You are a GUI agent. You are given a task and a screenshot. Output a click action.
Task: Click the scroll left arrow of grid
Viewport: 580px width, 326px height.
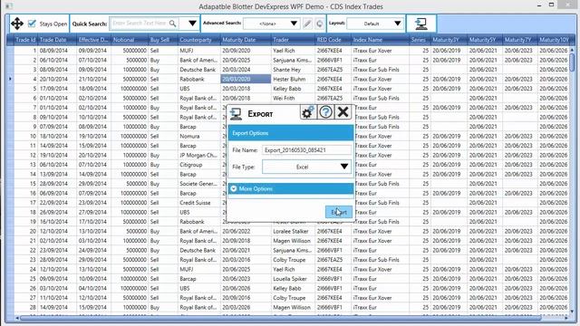coord(17,318)
